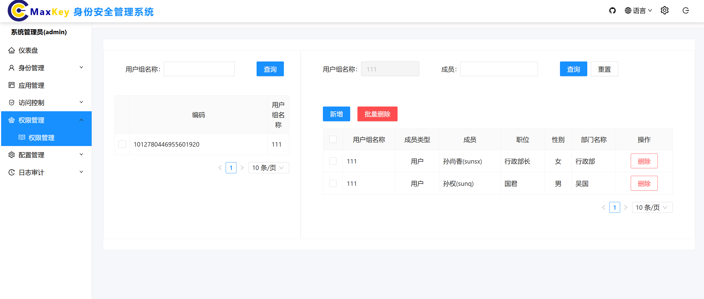Click the settings gear icon in top bar
Image resolution: width=704 pixels, height=299 pixels.
coord(665,10)
